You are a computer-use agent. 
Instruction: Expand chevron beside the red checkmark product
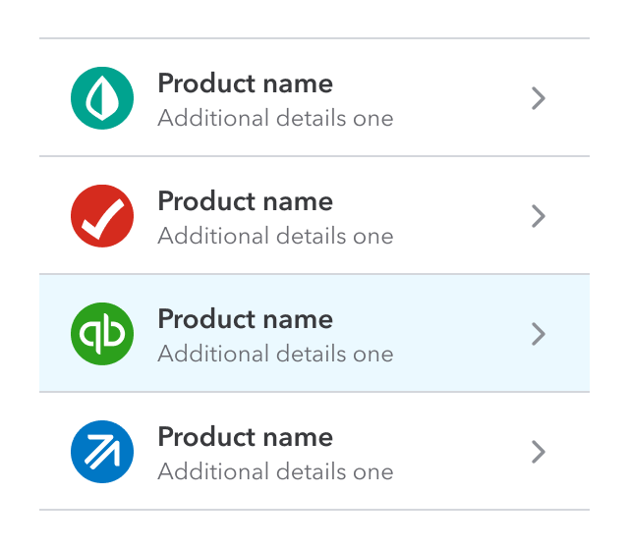coord(538,216)
